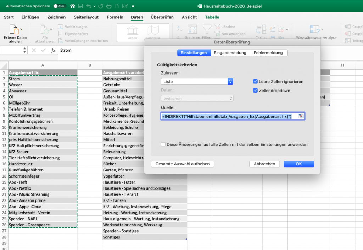Click the Geografie map icon
Image resolution: width=363 pixels, height=250 pixels.
click(153, 30)
